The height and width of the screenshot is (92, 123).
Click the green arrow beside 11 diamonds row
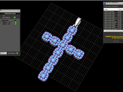[16, 24]
